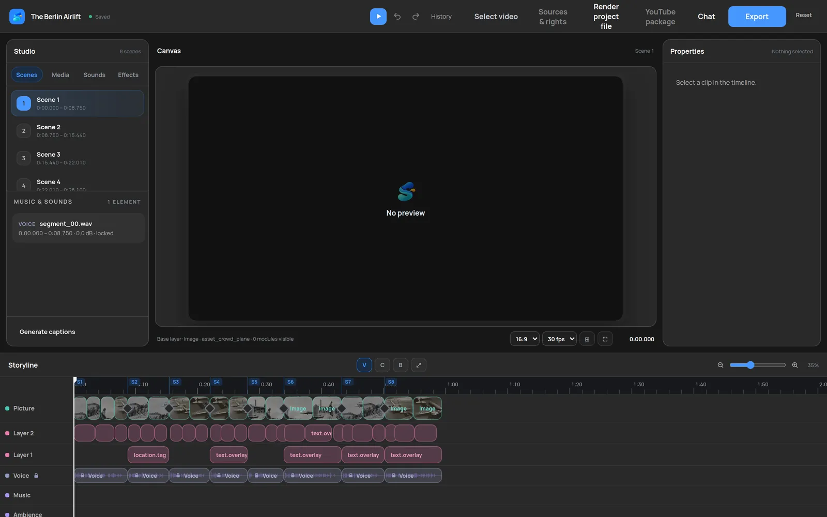Adjust the timeline zoom slider
This screenshot has height=517, width=827.
point(757,365)
